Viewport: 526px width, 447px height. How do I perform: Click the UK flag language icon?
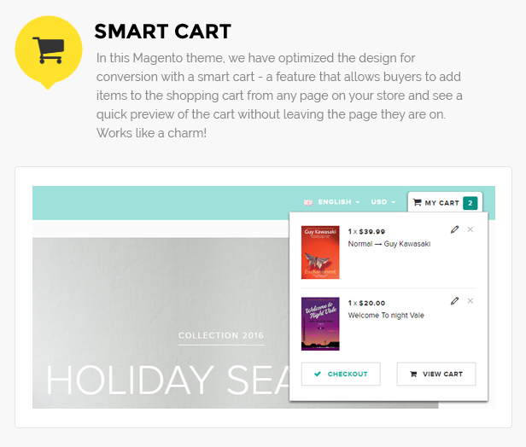[x=308, y=202]
